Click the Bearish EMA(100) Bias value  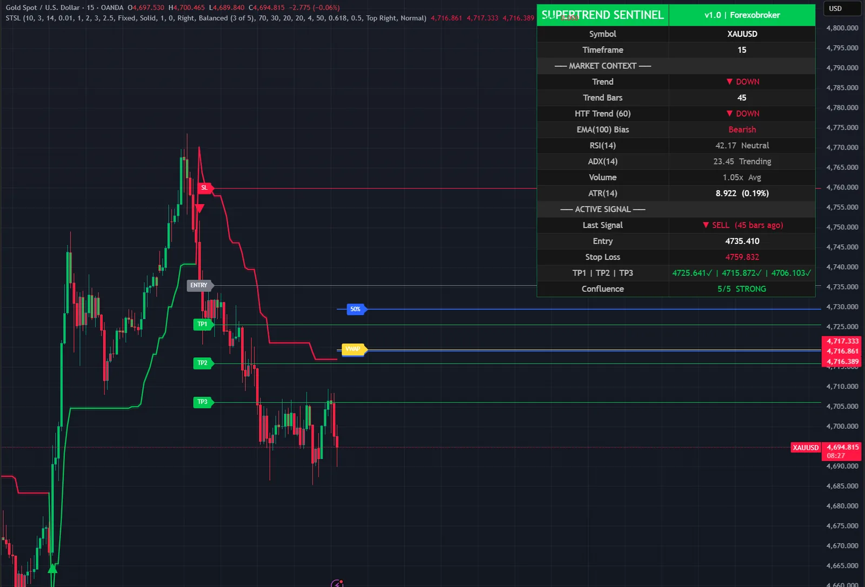742,130
